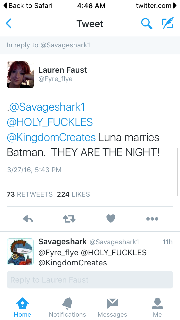Screen dimensions: 180x320
Task: Open the search magnifier icon
Action: pyautogui.click(x=146, y=24)
